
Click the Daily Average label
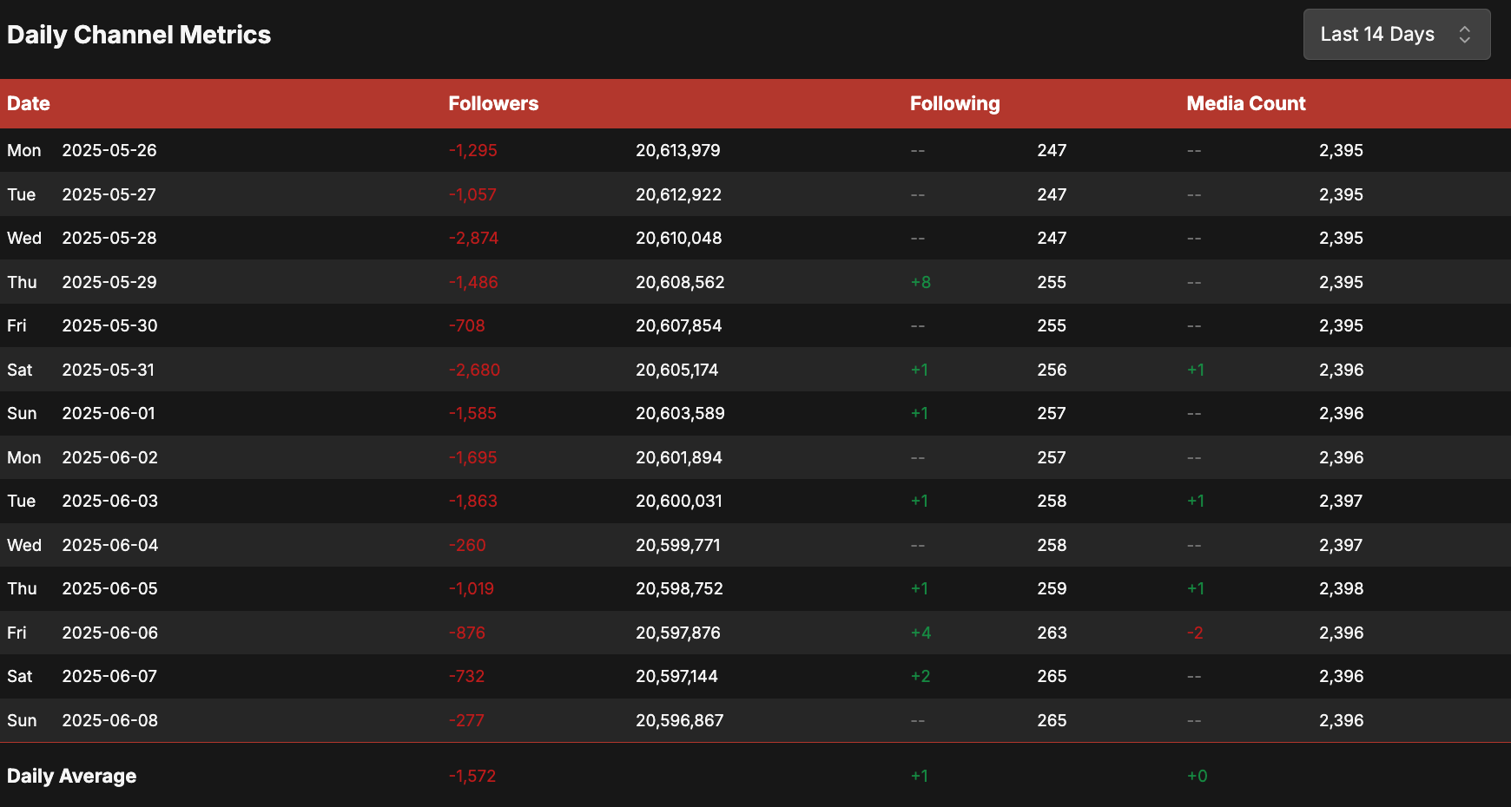(x=72, y=776)
